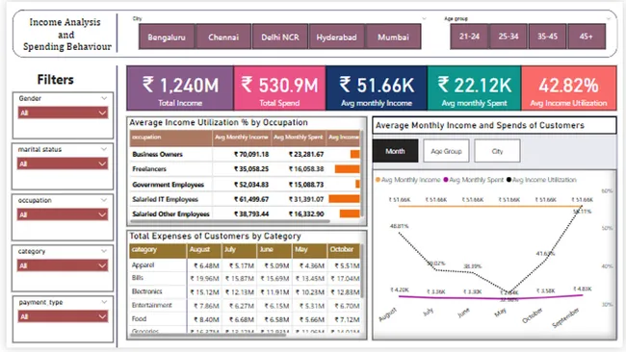Click the Avg monthly Spent card
This screenshot has width=626, height=352.
coord(474,88)
